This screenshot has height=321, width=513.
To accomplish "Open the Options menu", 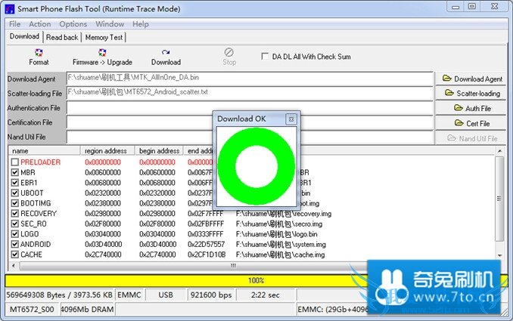I will [73, 24].
